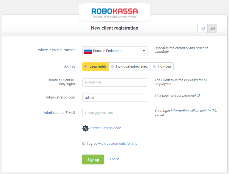Click the Administrator login field containing admin
229x174 pixels.
click(x=115, y=98)
